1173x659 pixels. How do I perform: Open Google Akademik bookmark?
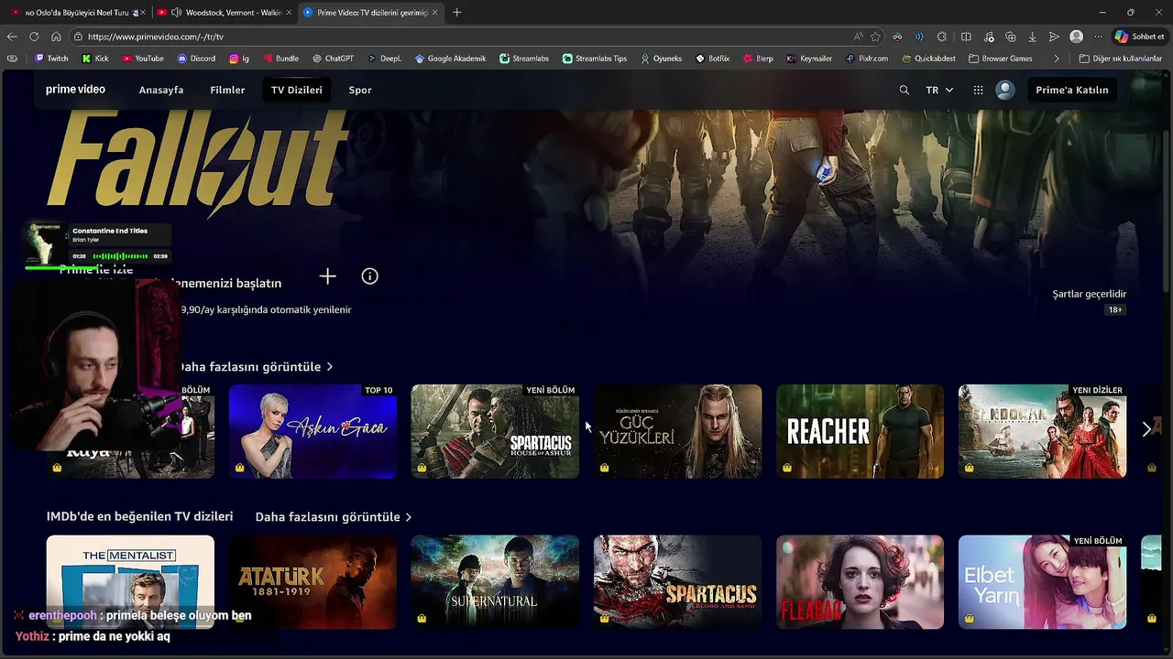(x=450, y=58)
